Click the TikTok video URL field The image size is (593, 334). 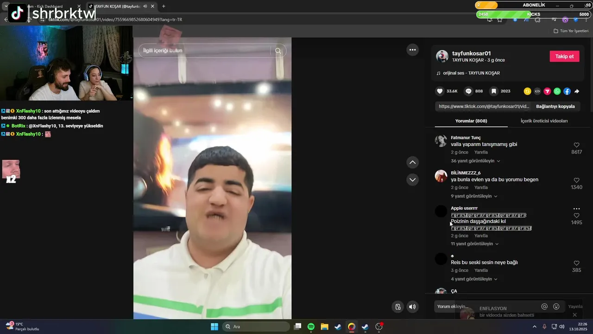pyautogui.click(x=484, y=106)
